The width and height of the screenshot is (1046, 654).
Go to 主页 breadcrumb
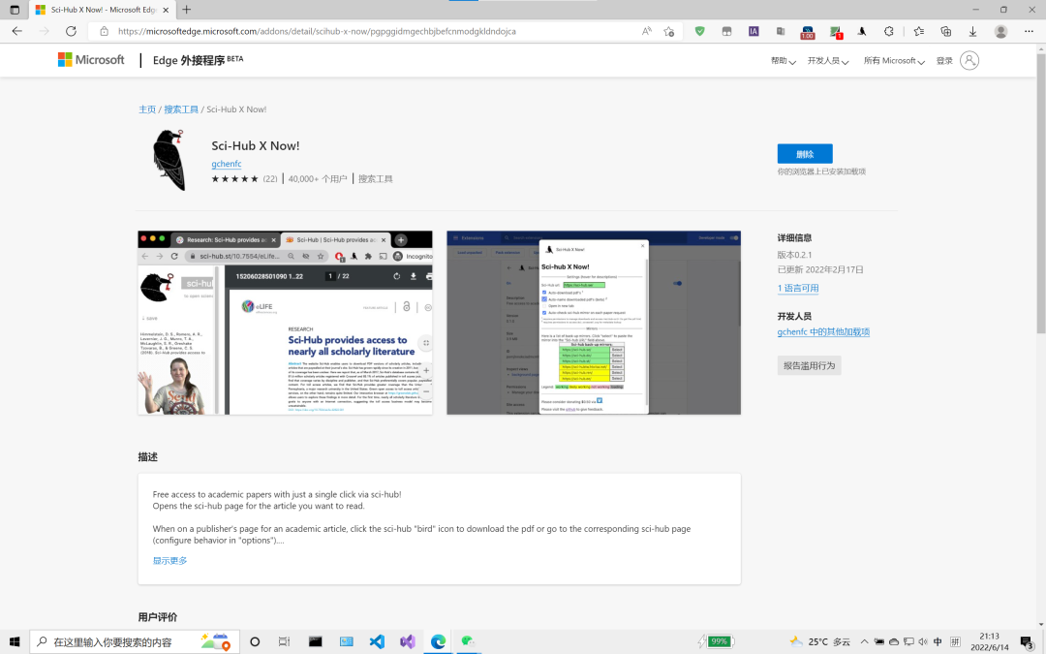[x=147, y=109]
